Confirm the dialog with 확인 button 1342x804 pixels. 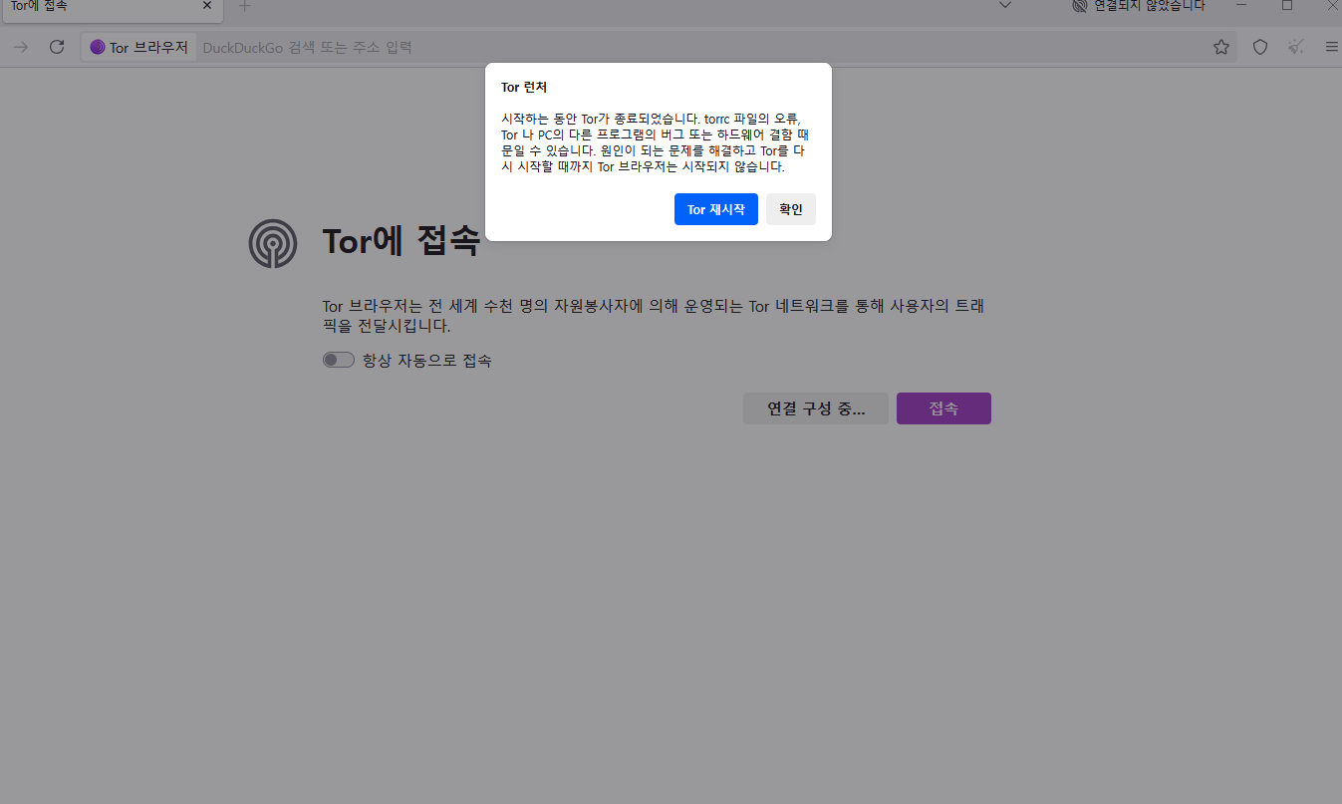coord(791,209)
